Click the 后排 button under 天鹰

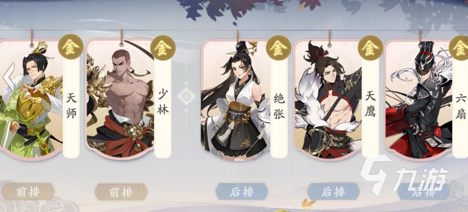click(x=333, y=191)
